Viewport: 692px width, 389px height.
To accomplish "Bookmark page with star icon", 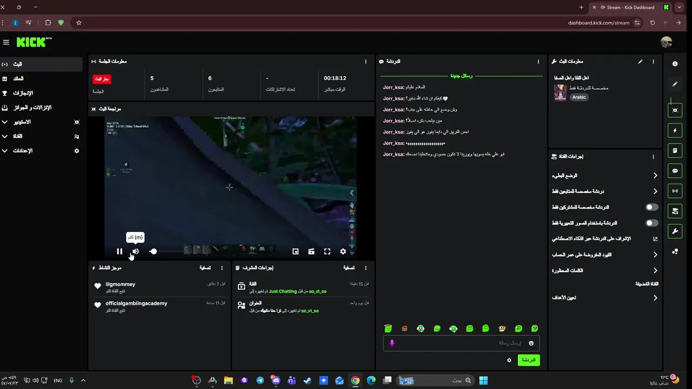I will pyautogui.click(x=79, y=23).
